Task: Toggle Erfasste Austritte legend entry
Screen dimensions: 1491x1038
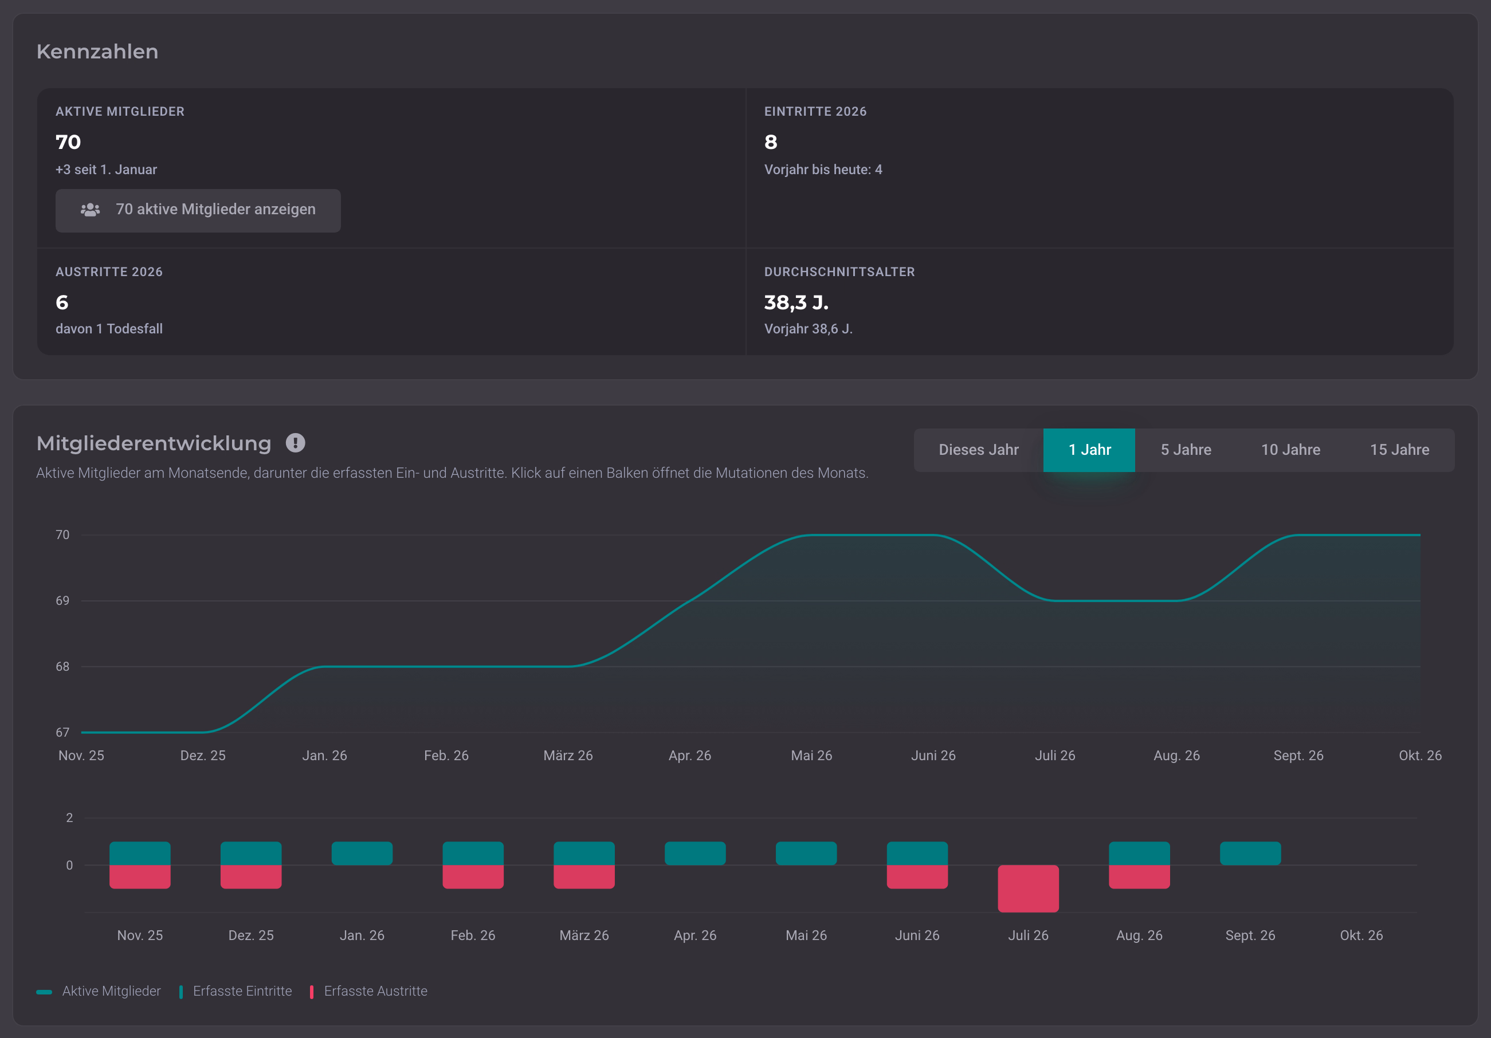Action: point(369,991)
